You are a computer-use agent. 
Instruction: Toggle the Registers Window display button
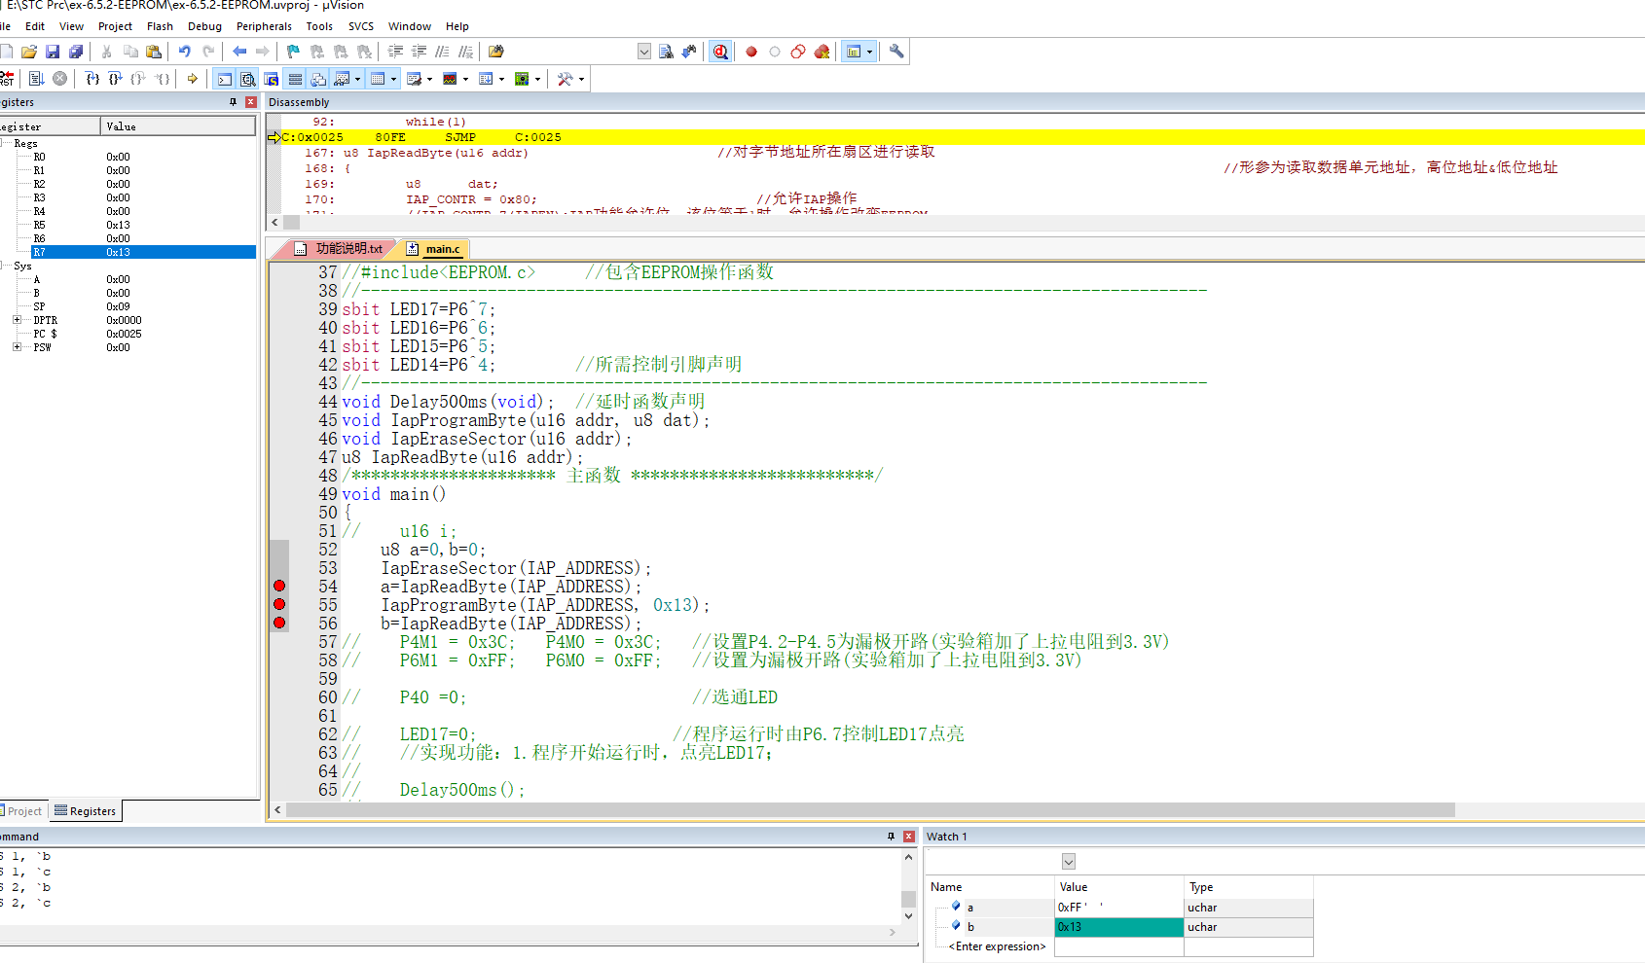pyautogui.click(x=295, y=79)
